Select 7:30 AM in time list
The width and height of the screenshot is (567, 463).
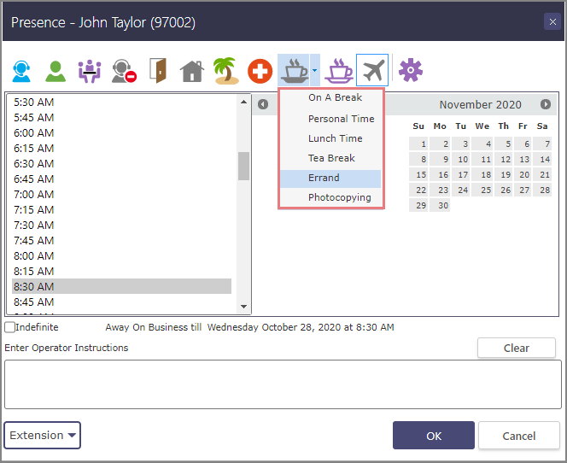pyautogui.click(x=121, y=226)
